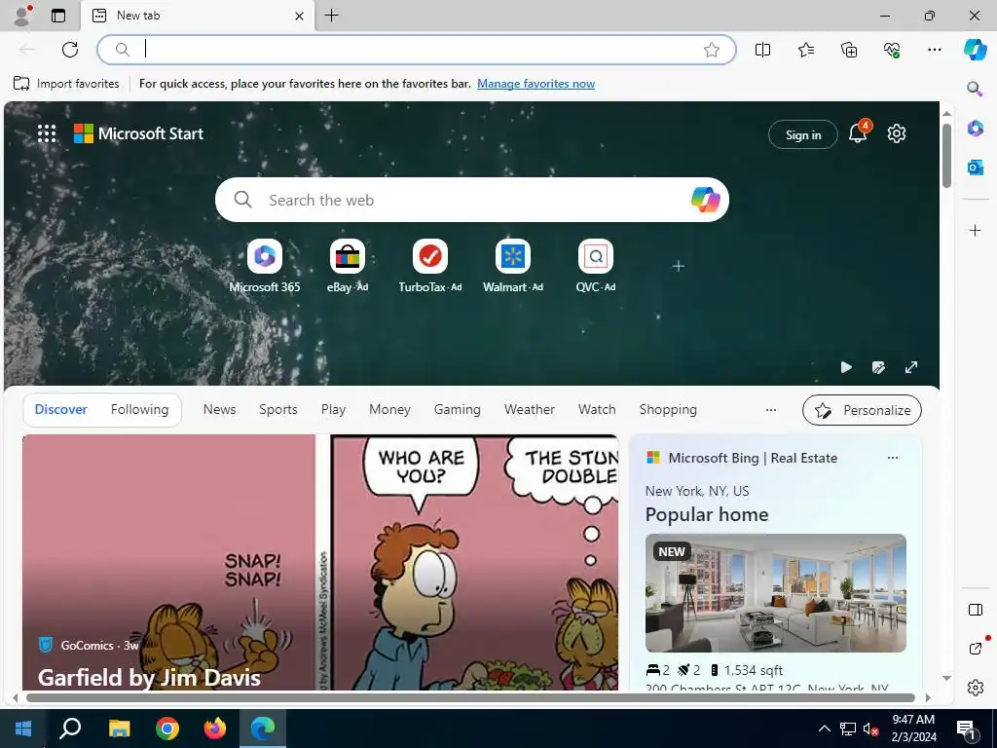Viewport: 997px width, 748px height.
Task: Open Copilot in the sidebar
Action: 975,50
